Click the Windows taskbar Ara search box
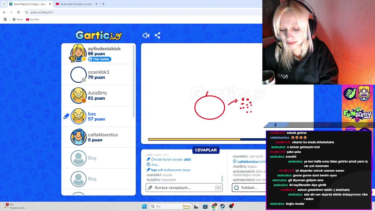The height and width of the screenshot is (211, 375). pos(171,206)
